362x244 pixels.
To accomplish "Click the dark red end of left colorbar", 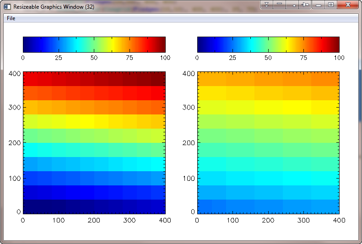I will [x=161, y=44].
